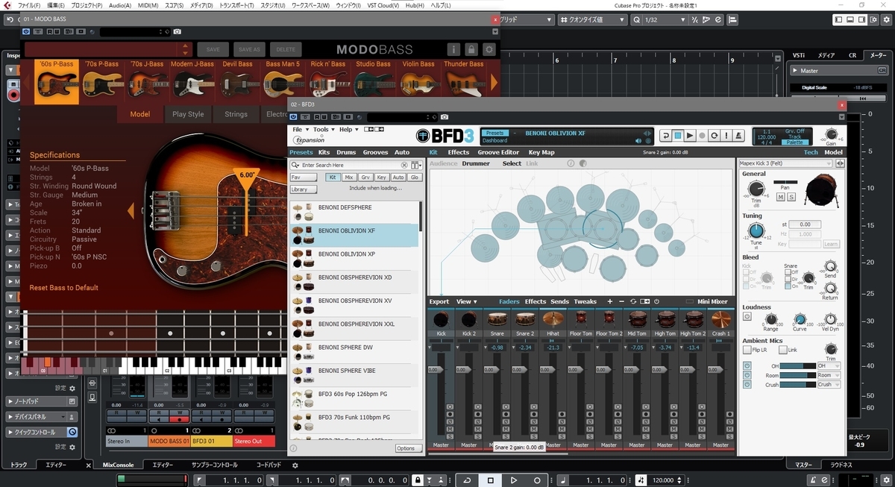Open the Strings tab in MODO BASS
Screen dimensions: 895x487
click(x=236, y=114)
